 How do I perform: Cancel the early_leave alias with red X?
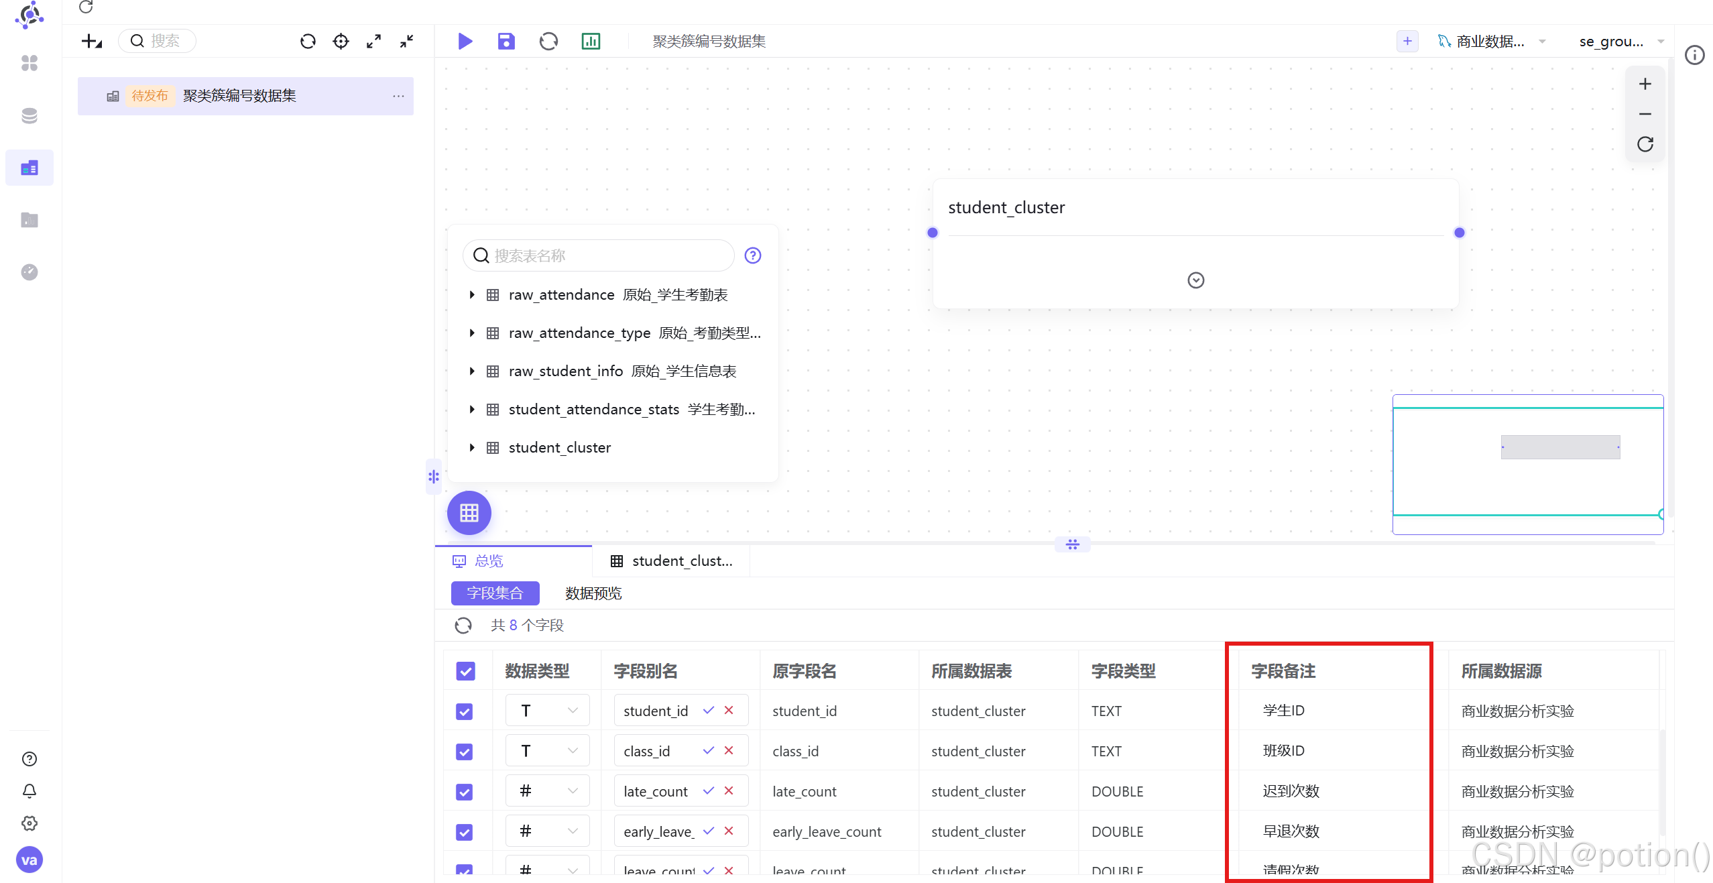click(x=729, y=831)
